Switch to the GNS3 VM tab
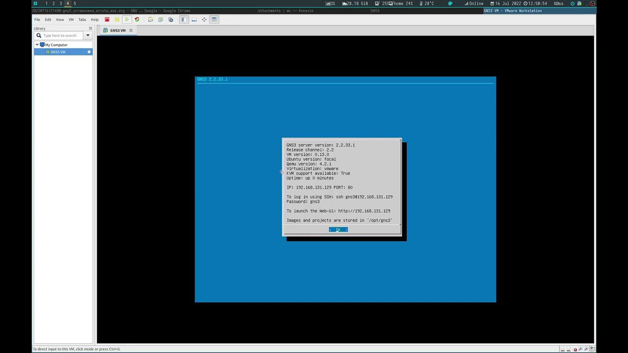The width and height of the screenshot is (628, 353). point(118,30)
